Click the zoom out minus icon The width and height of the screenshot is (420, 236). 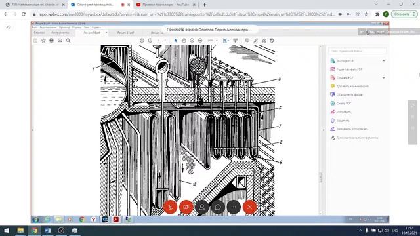192,41
